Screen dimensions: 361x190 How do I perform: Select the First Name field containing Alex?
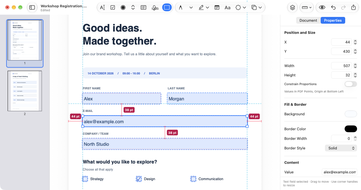(x=122, y=99)
